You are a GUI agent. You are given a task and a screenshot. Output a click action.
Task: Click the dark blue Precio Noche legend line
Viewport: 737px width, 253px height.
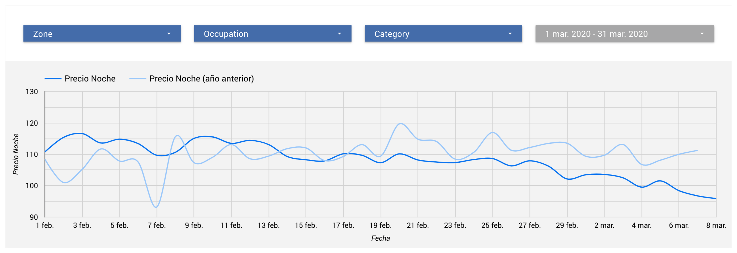[53, 79]
